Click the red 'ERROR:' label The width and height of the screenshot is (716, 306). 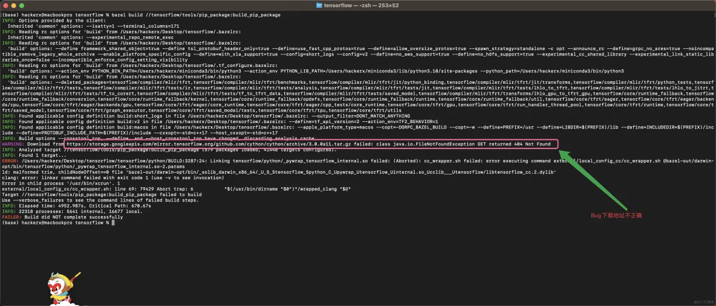(11, 161)
